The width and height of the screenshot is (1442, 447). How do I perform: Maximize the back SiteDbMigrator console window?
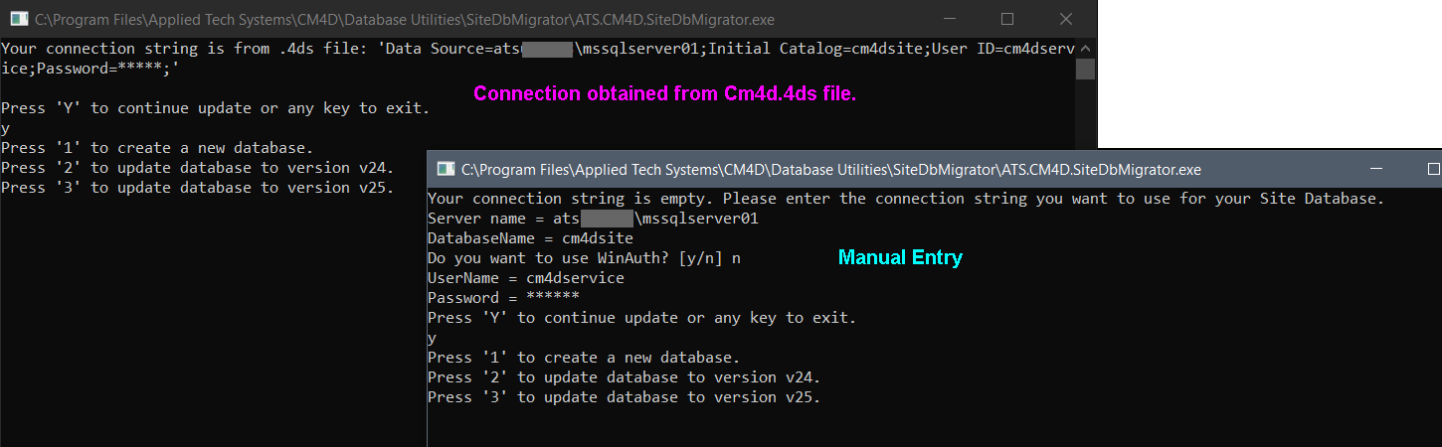(x=1007, y=20)
